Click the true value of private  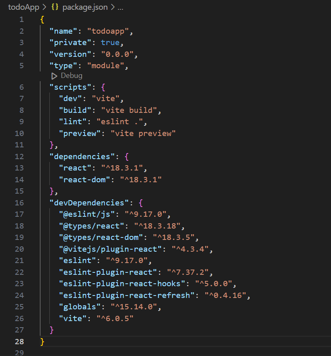[x=110, y=43]
